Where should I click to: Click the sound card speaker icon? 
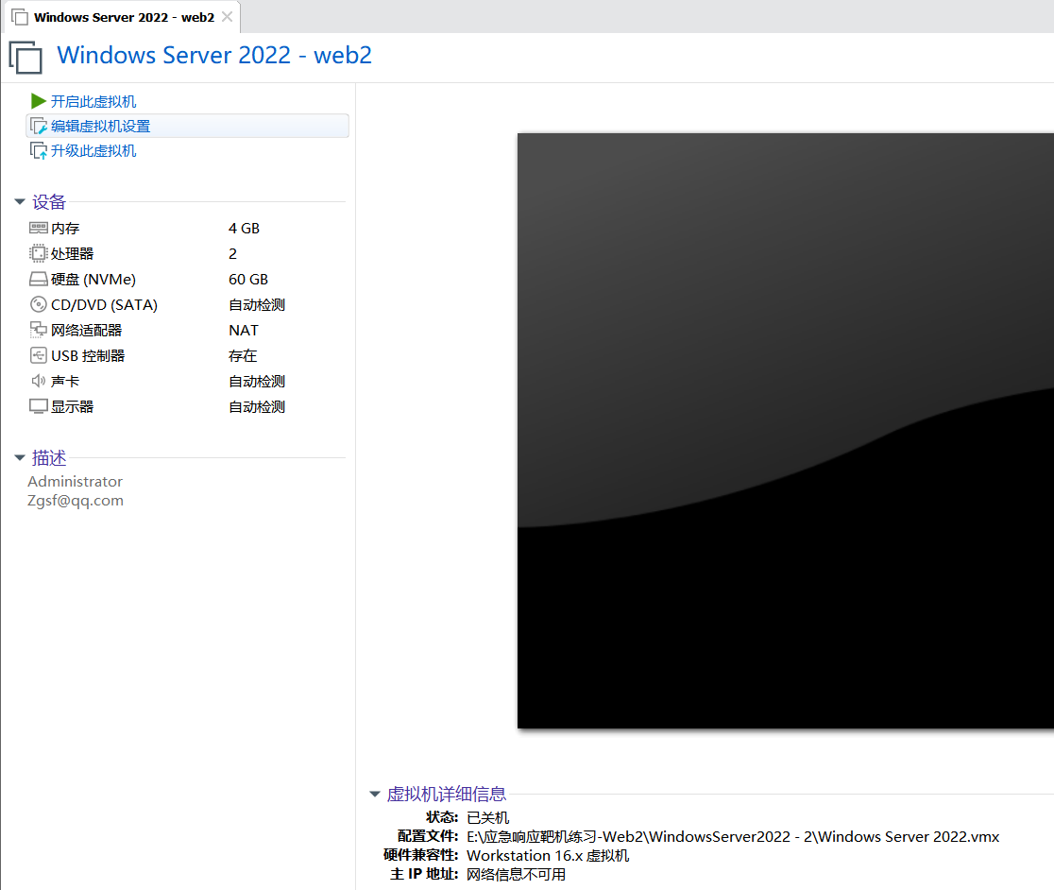point(39,381)
